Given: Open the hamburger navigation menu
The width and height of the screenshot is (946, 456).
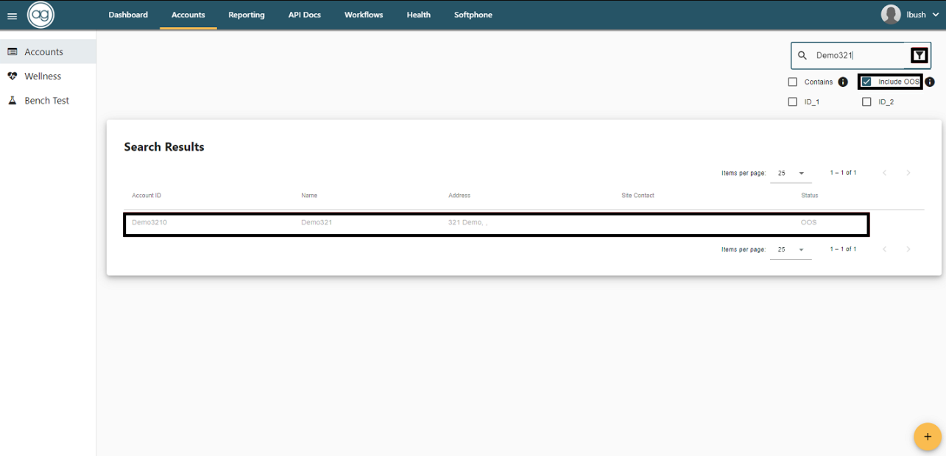Looking at the screenshot, I should 12,15.
